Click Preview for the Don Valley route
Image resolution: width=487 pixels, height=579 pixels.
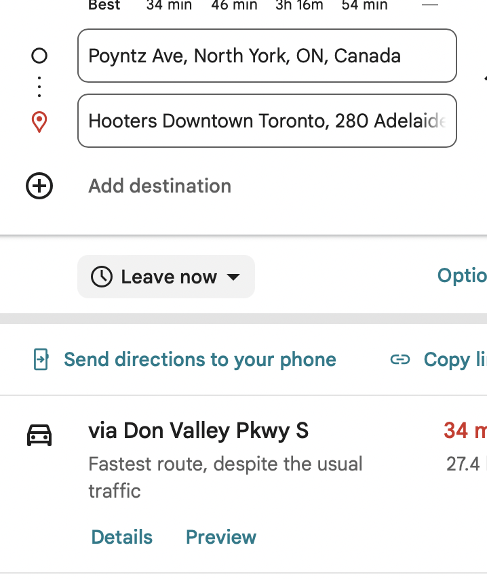pos(221,537)
